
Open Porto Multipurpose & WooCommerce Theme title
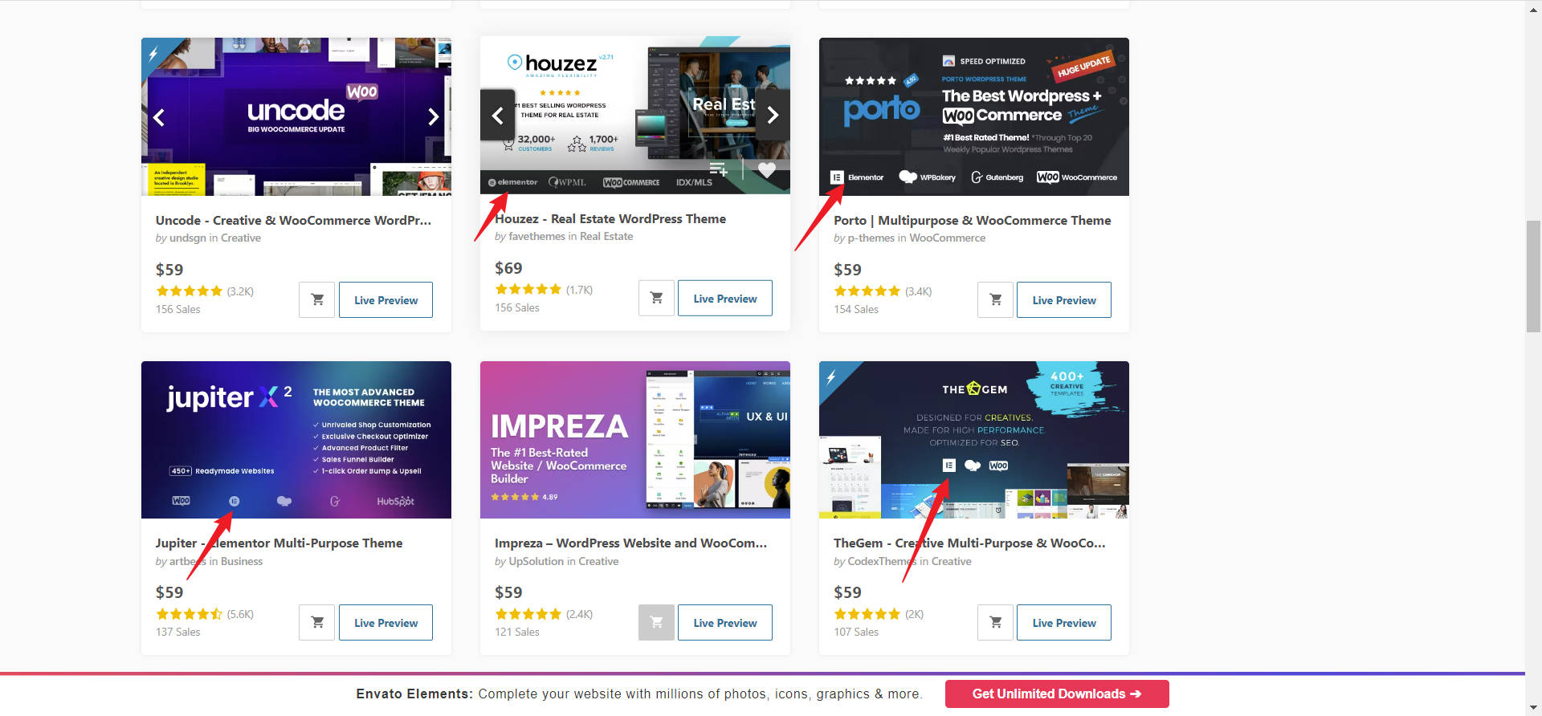coord(973,220)
